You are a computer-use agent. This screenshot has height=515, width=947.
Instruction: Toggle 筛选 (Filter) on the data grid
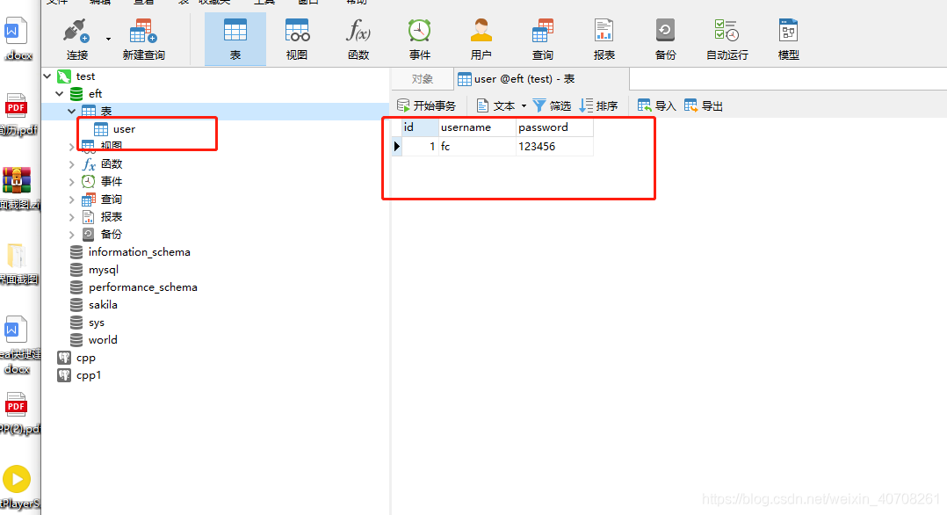point(552,105)
